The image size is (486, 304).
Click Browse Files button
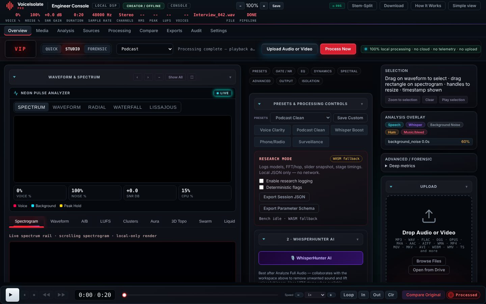[429, 261]
